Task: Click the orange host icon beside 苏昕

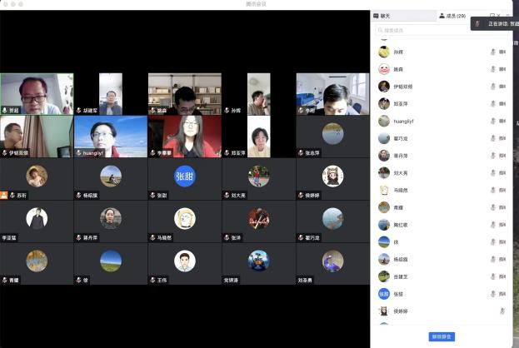Action: 5,196
